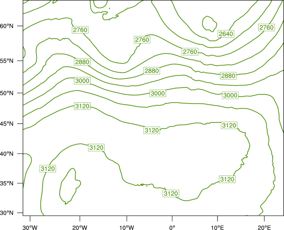Select the 35°N latitude axis label
Viewport: 284px width, 230px height.
7,183
